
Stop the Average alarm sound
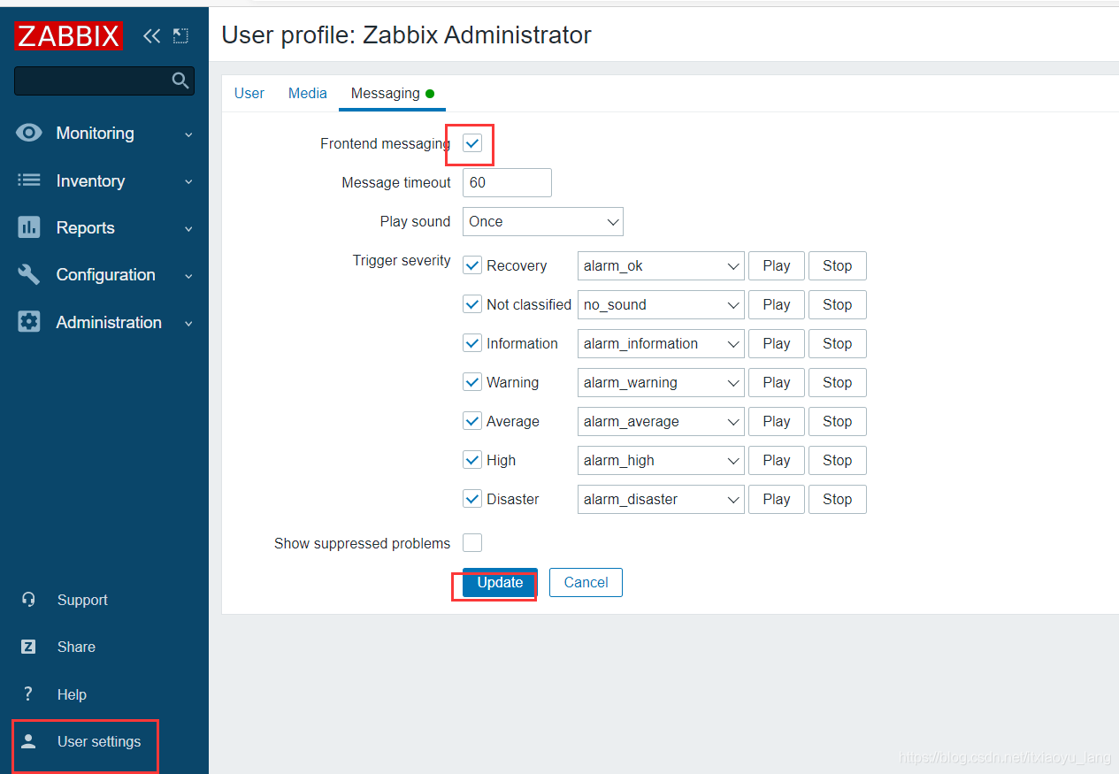(838, 421)
